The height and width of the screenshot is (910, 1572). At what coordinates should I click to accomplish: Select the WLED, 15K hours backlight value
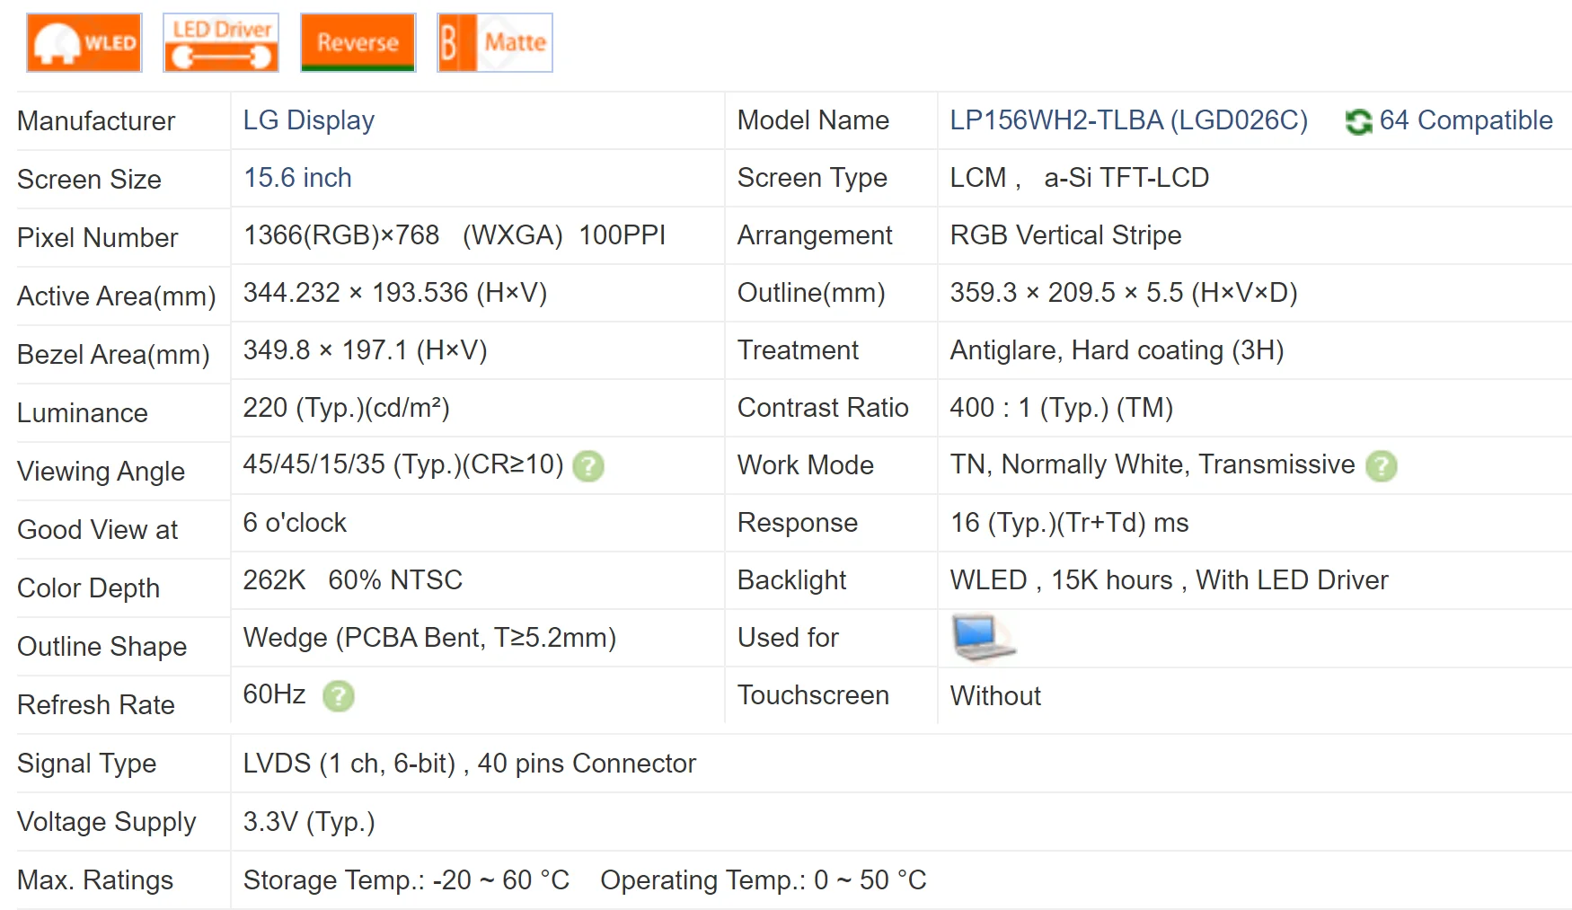pyautogui.click(x=1169, y=579)
